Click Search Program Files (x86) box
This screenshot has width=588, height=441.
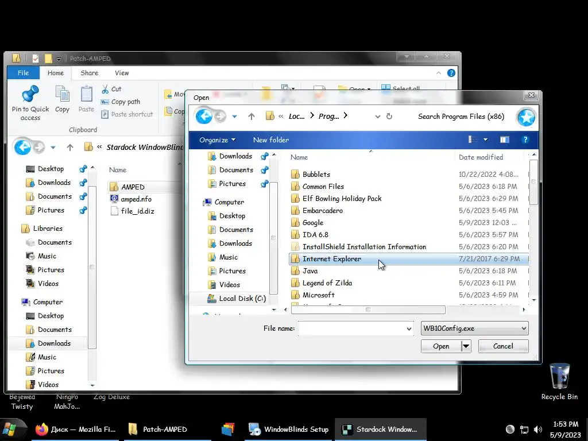(x=461, y=117)
